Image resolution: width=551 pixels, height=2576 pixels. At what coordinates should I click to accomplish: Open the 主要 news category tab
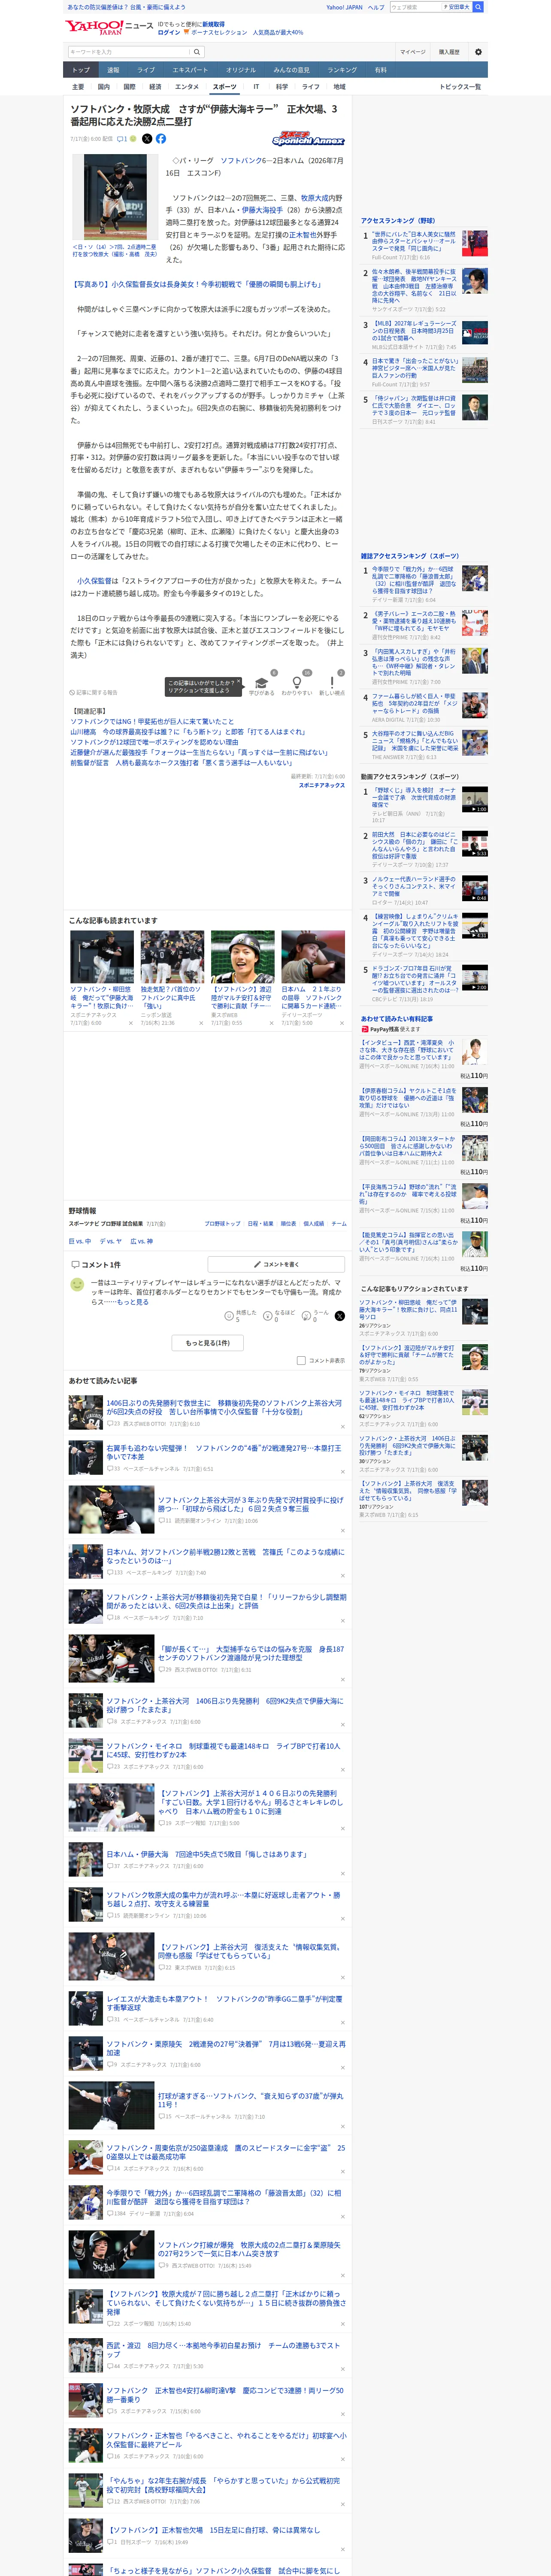click(x=78, y=87)
